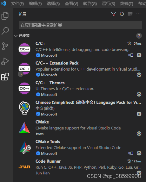
Task: Select the Extensions view icon
Action: click(x=5, y=77)
